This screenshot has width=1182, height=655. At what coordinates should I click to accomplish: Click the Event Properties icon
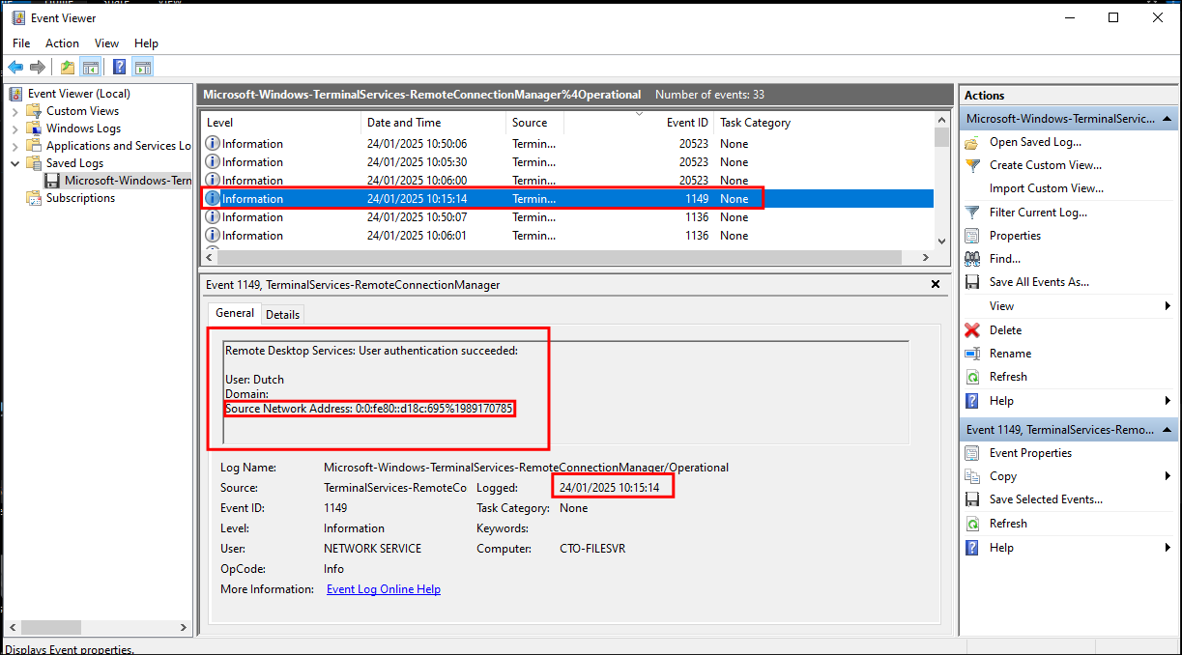pyautogui.click(x=972, y=453)
